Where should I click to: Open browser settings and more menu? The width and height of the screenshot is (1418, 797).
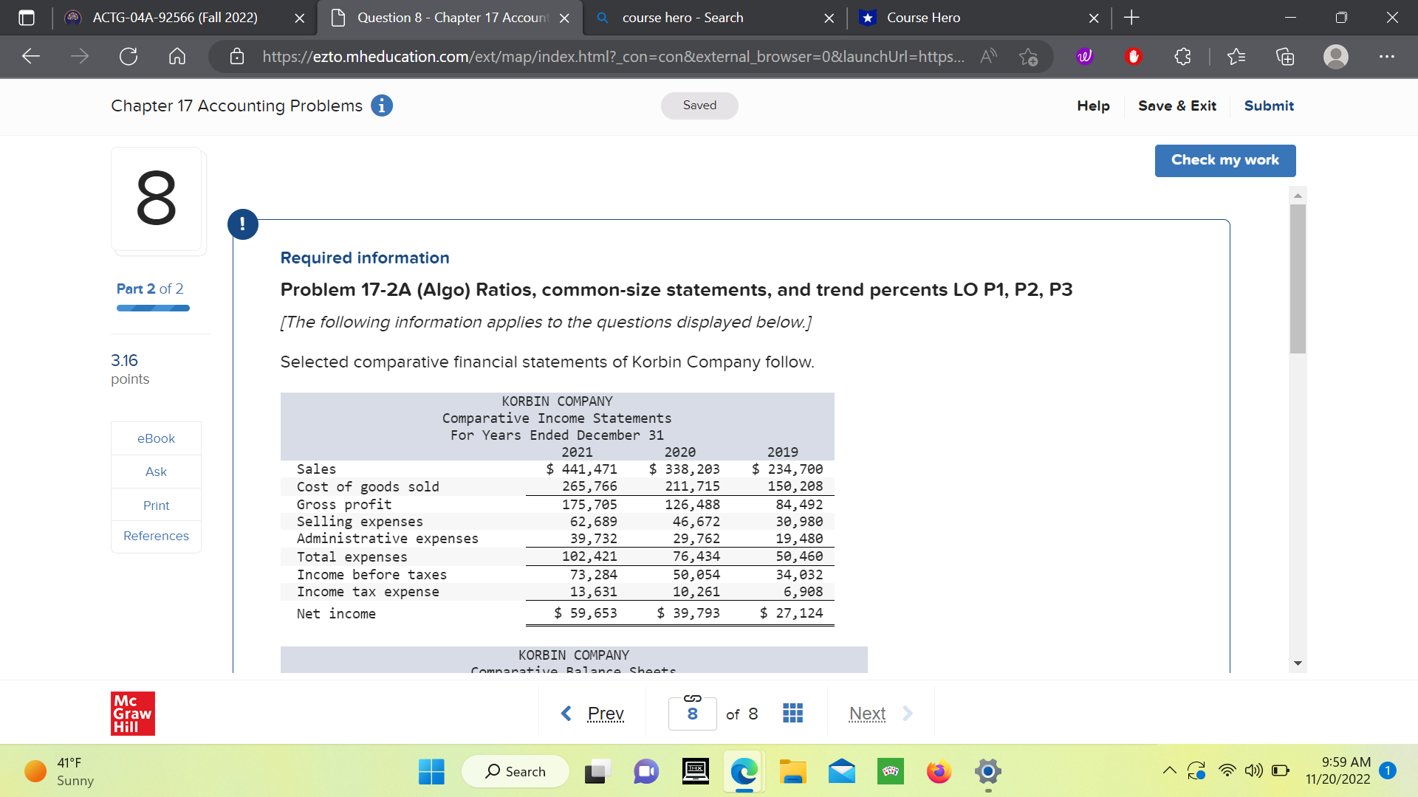tap(1386, 57)
